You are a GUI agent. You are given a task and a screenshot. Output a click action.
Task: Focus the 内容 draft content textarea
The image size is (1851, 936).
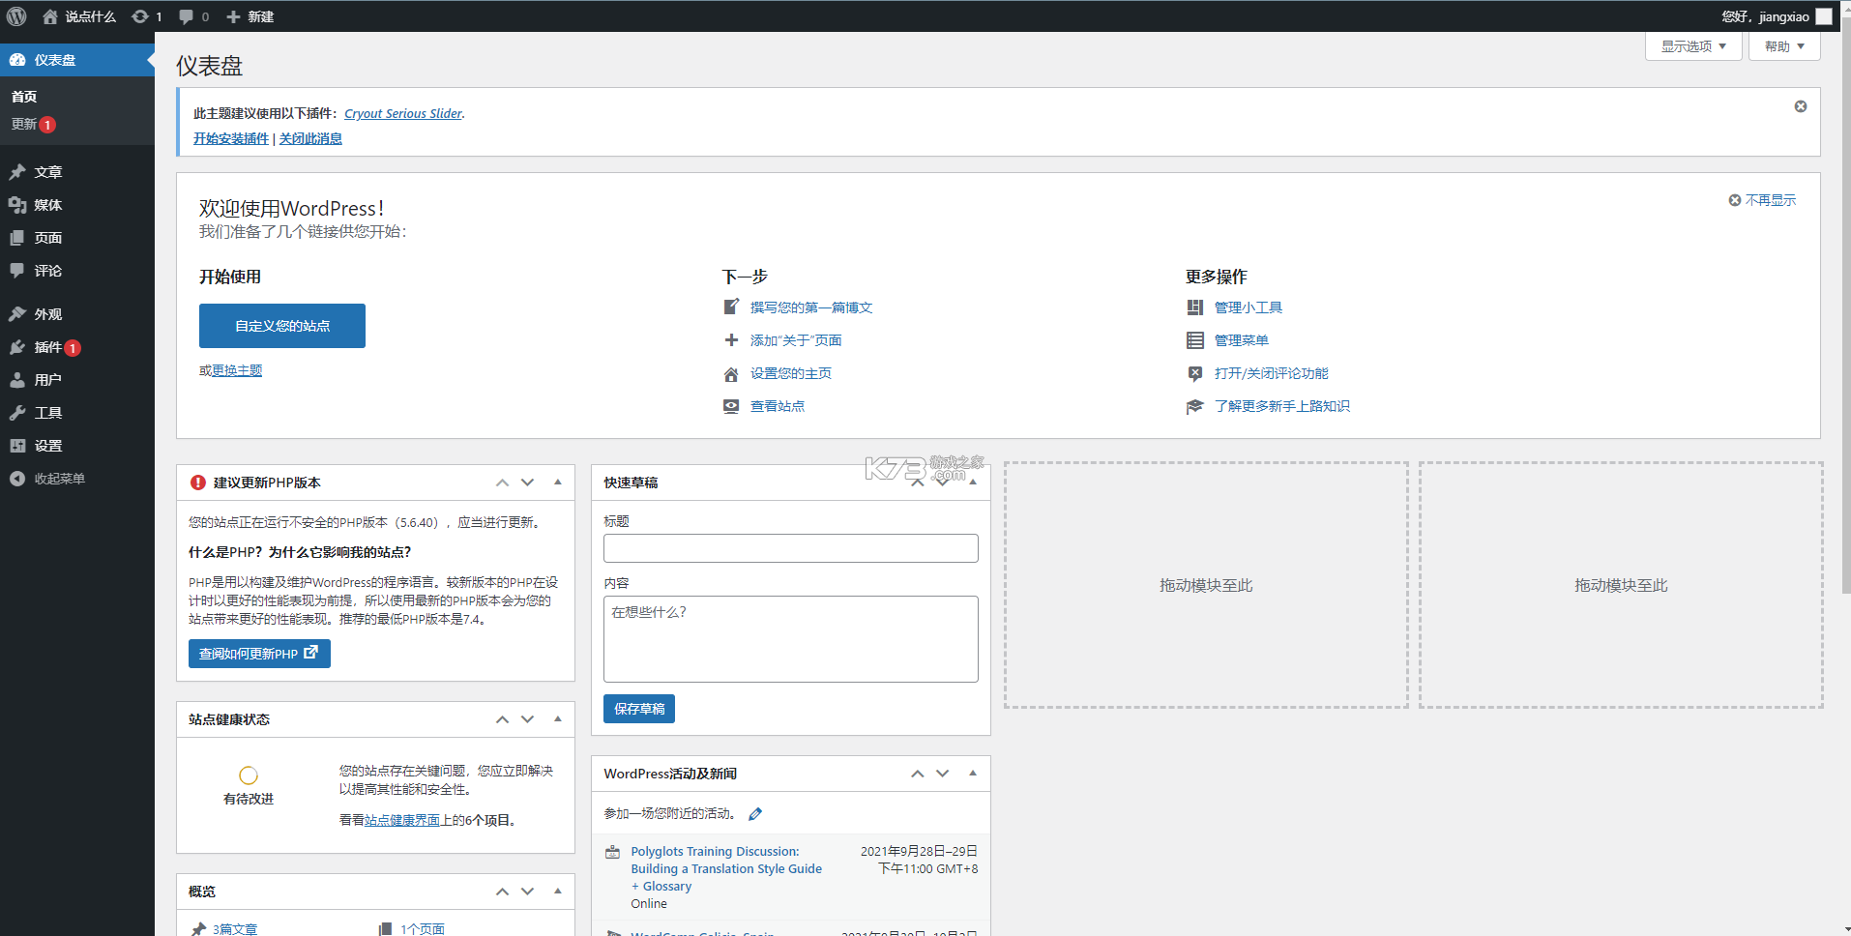791,639
